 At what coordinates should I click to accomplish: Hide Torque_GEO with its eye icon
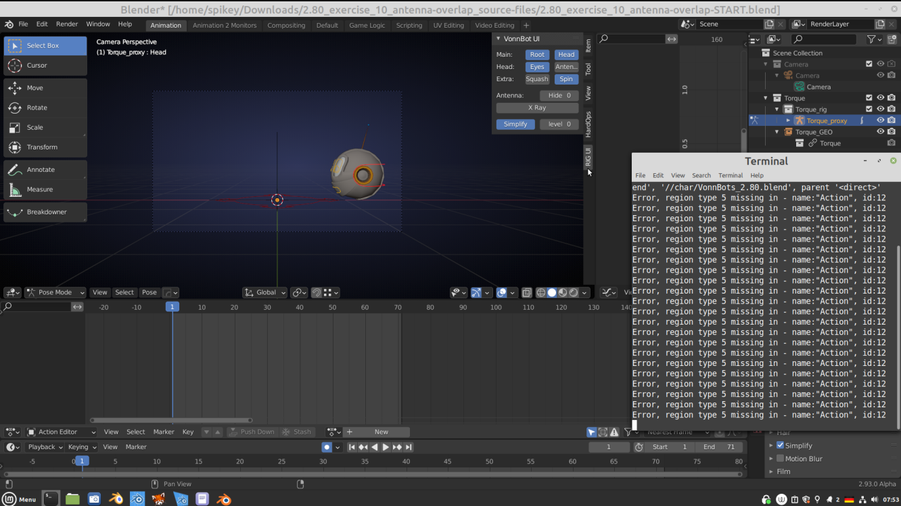pyautogui.click(x=881, y=131)
